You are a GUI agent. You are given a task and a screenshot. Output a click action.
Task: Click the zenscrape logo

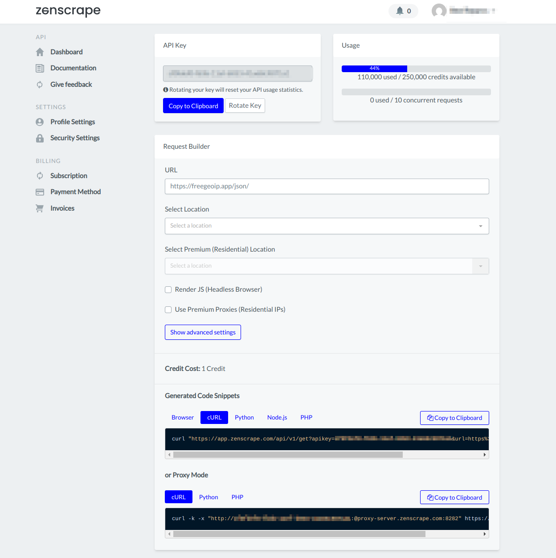click(x=68, y=11)
